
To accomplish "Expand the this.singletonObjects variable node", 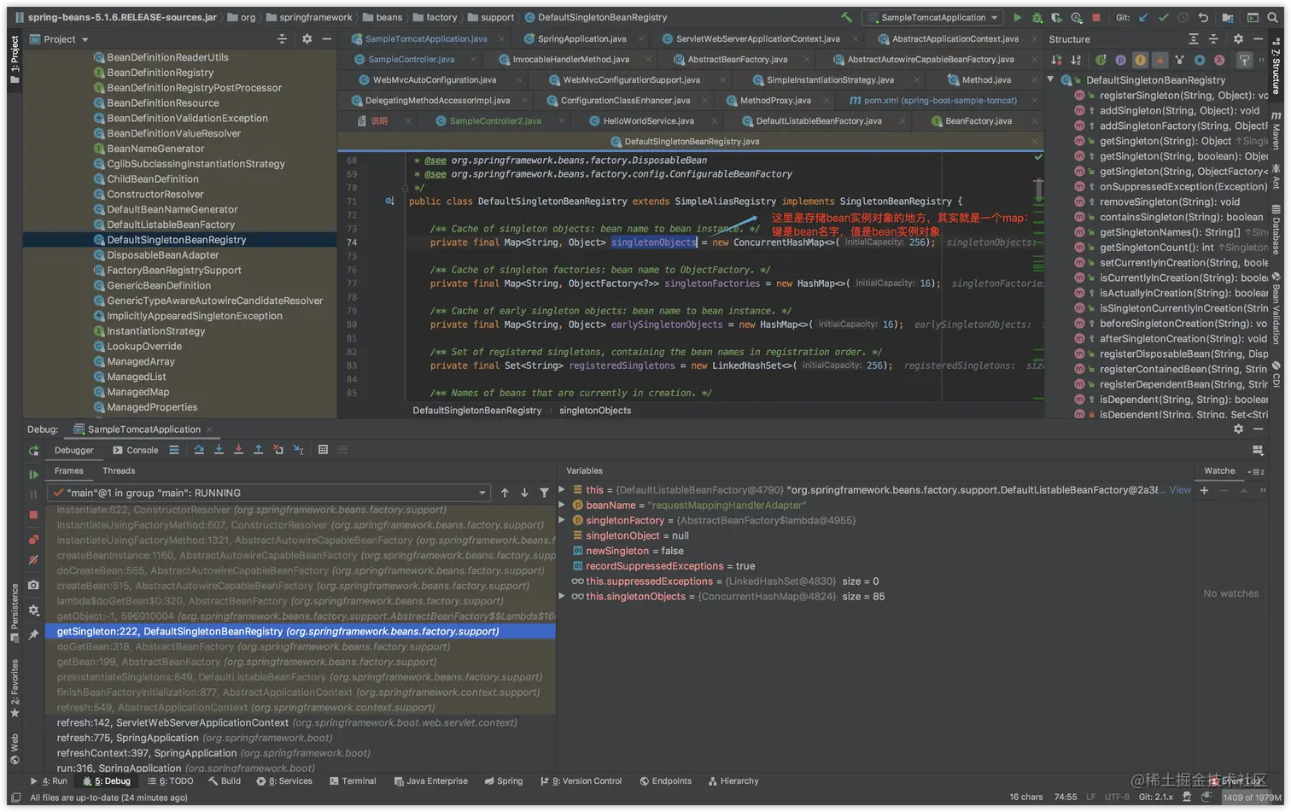I will tap(562, 597).
